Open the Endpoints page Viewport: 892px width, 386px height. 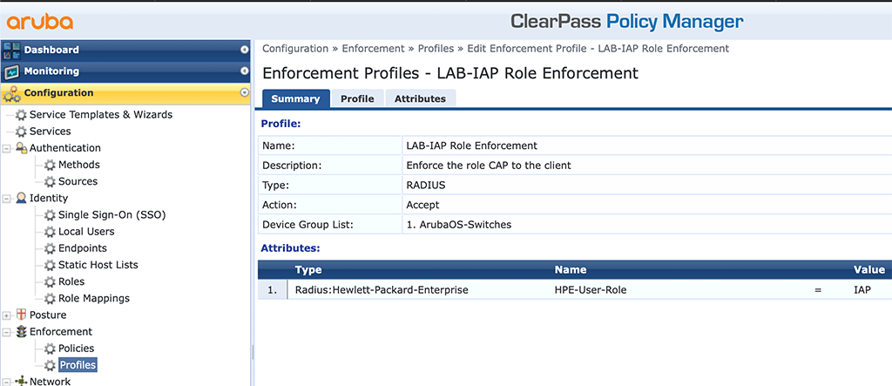(83, 248)
